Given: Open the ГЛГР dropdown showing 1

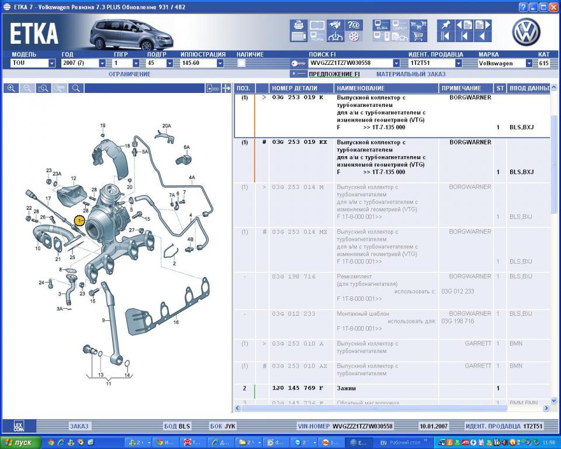Looking at the screenshot, I should (x=136, y=63).
